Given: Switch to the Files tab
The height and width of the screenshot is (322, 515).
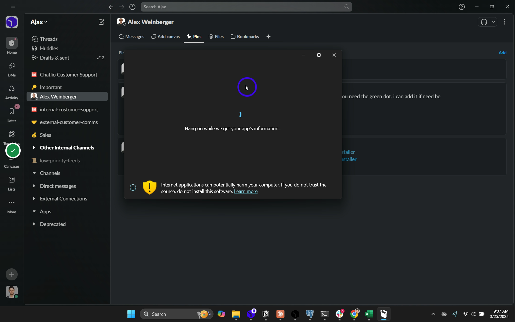Looking at the screenshot, I should pyautogui.click(x=216, y=37).
